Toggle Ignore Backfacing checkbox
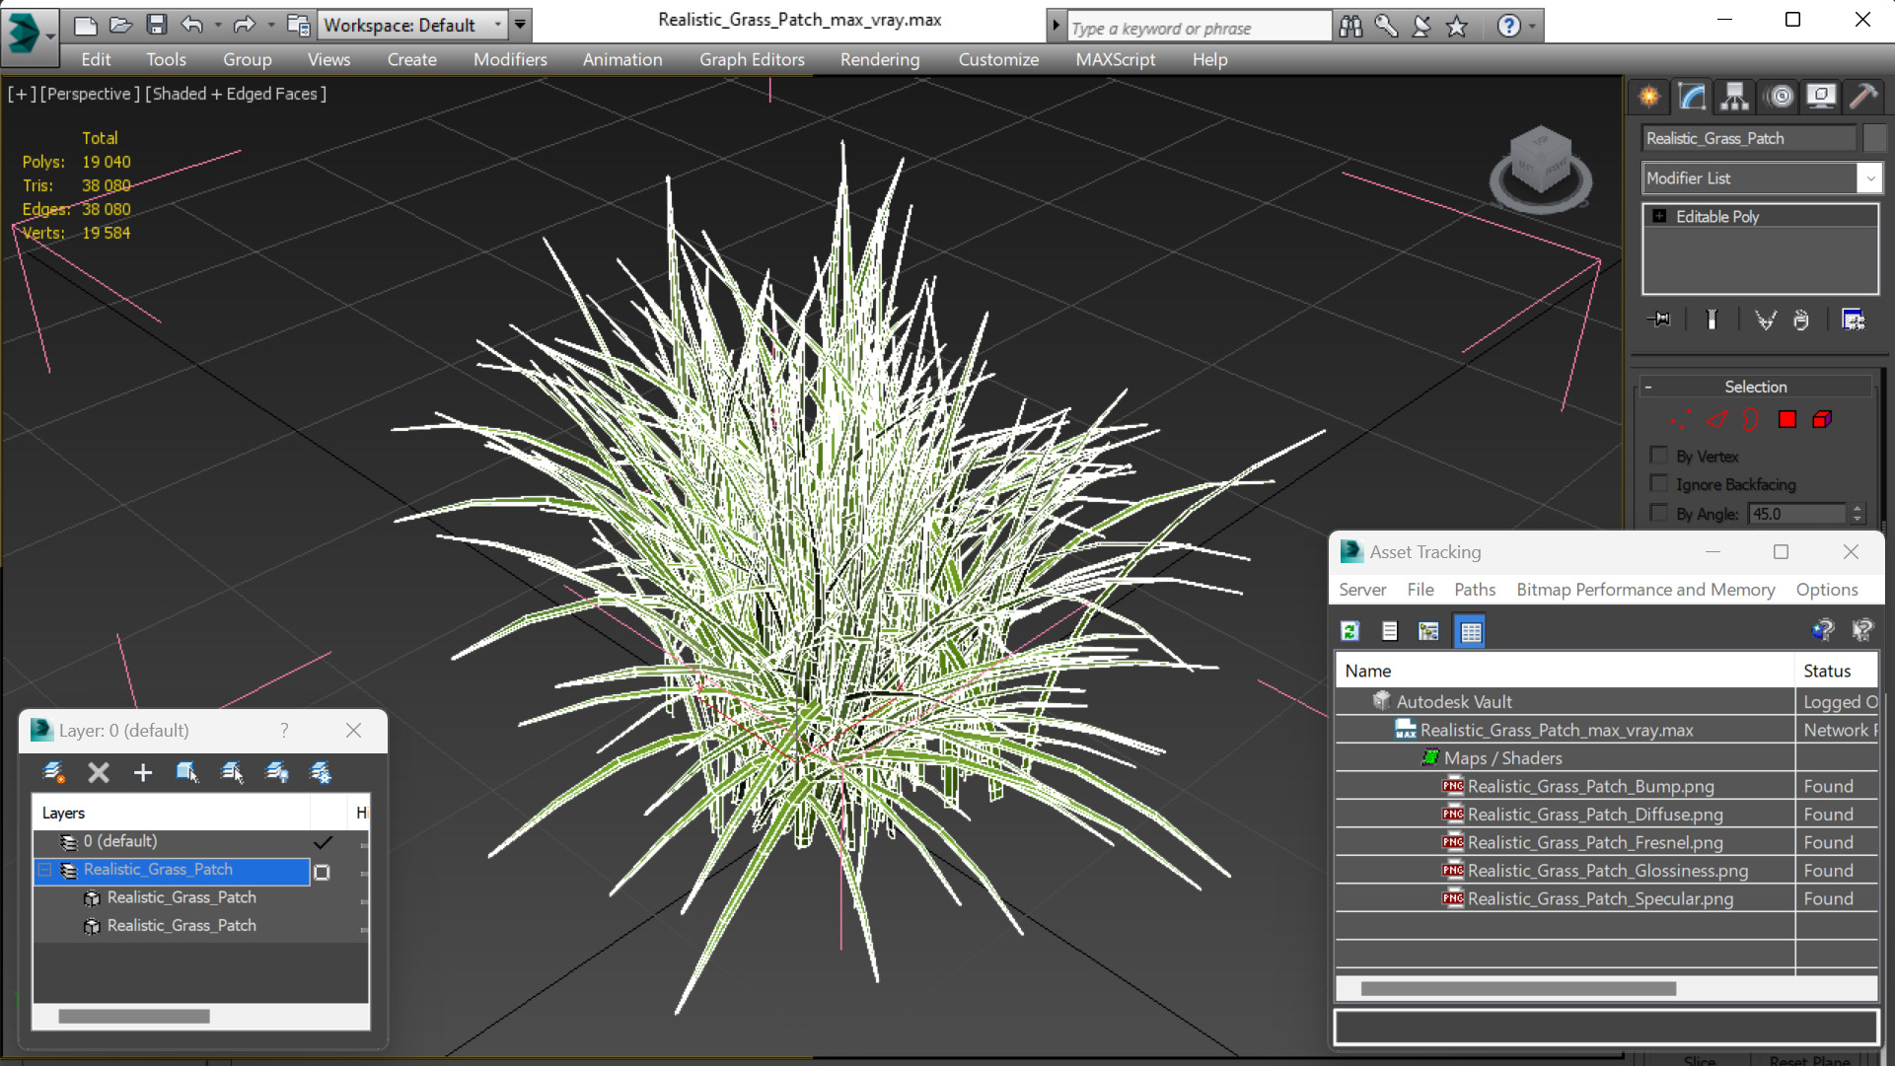This screenshot has width=1895, height=1066. (1658, 484)
